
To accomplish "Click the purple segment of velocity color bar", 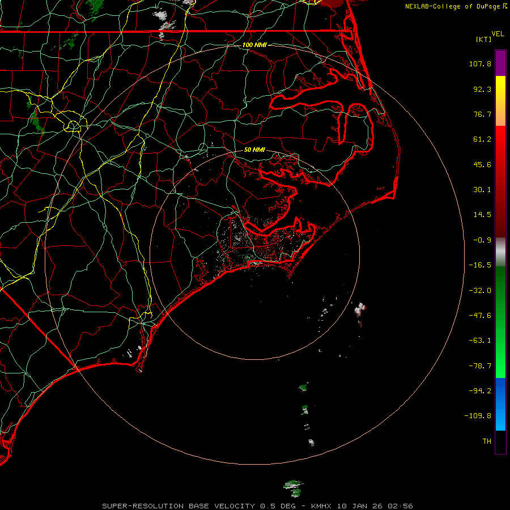I will pos(500,63).
